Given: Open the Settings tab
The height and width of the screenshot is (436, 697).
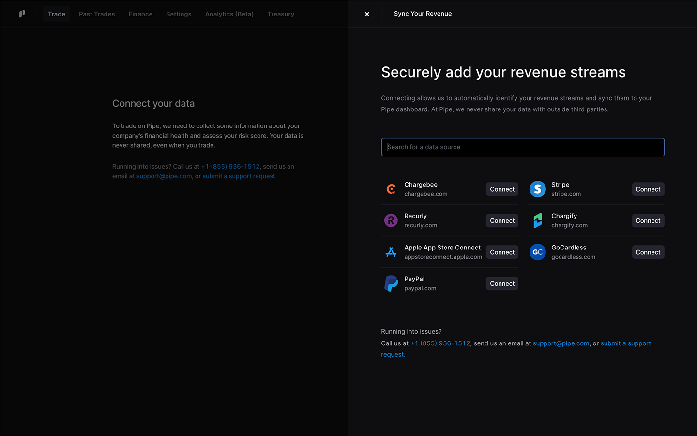Looking at the screenshot, I should 179,14.
